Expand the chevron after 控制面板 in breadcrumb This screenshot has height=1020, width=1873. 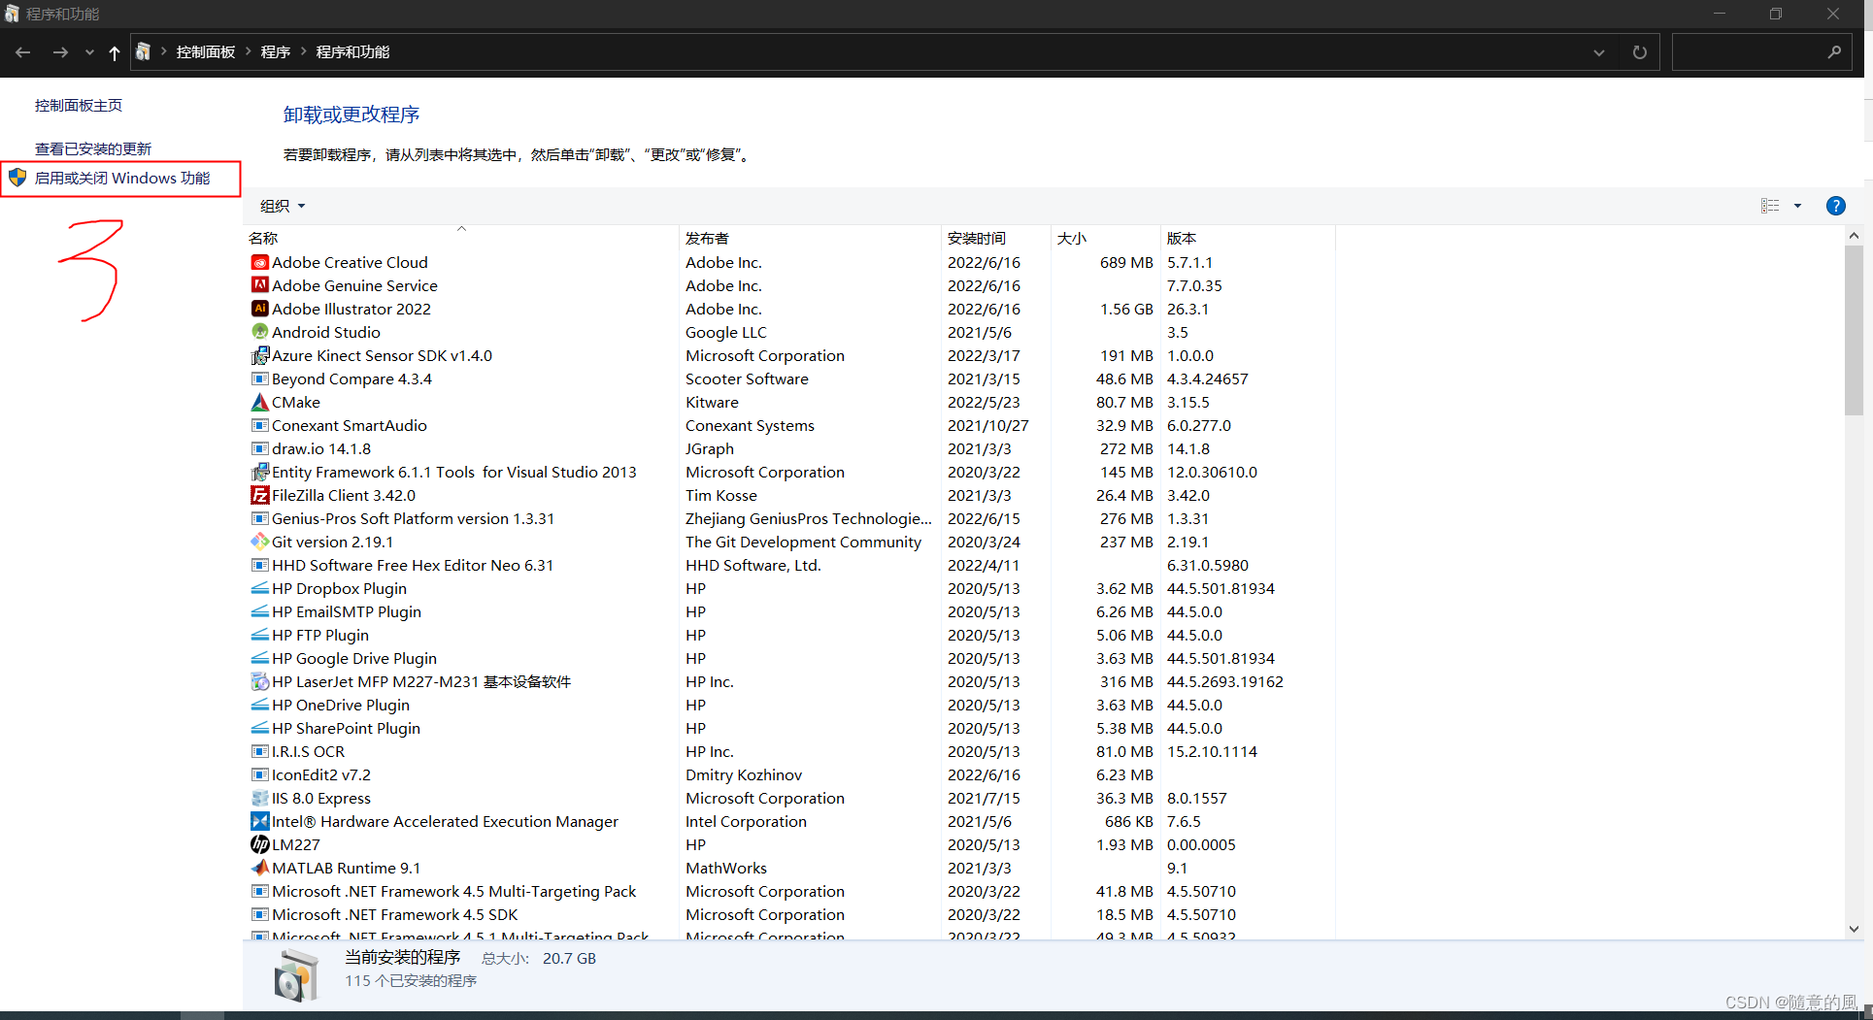pyautogui.click(x=249, y=51)
